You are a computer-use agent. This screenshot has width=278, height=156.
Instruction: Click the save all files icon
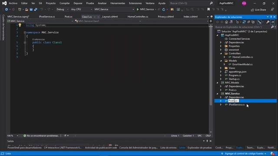[36, 10]
